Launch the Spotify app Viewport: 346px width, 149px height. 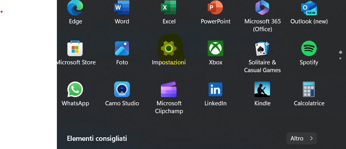309,48
